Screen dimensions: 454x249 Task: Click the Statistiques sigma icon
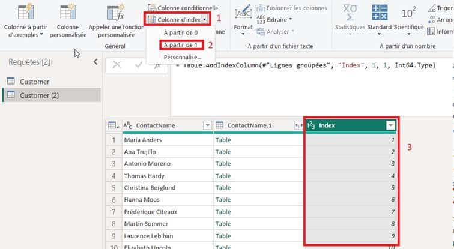[348, 13]
